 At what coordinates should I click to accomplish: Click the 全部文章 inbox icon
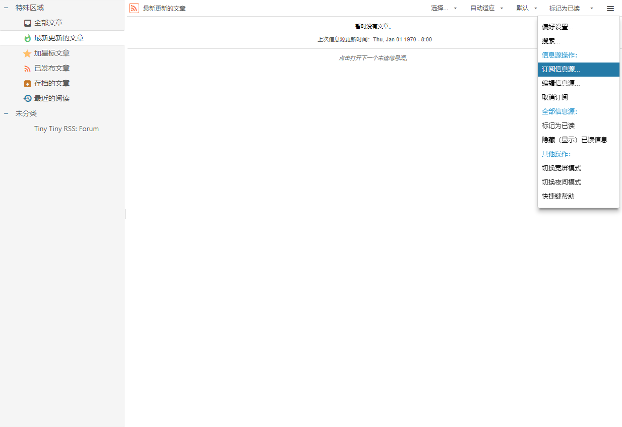click(28, 23)
